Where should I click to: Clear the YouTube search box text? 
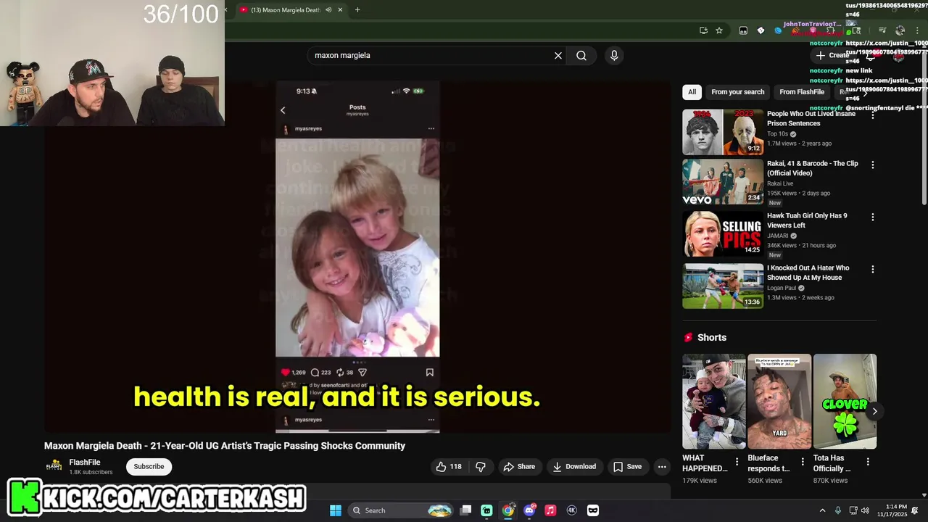coord(558,55)
